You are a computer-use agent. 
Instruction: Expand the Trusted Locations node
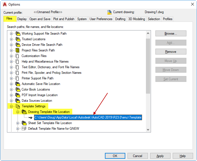[x=11, y=39]
